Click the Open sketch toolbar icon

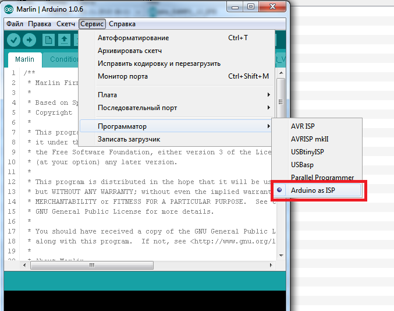tap(65, 40)
